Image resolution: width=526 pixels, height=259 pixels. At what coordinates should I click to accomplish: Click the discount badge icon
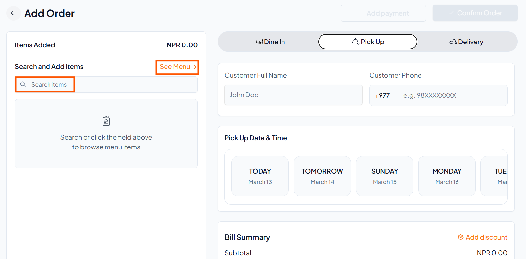[461, 237]
